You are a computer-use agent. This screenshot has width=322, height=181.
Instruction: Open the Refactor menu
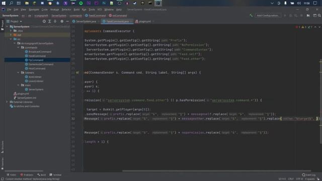tap(66, 10)
